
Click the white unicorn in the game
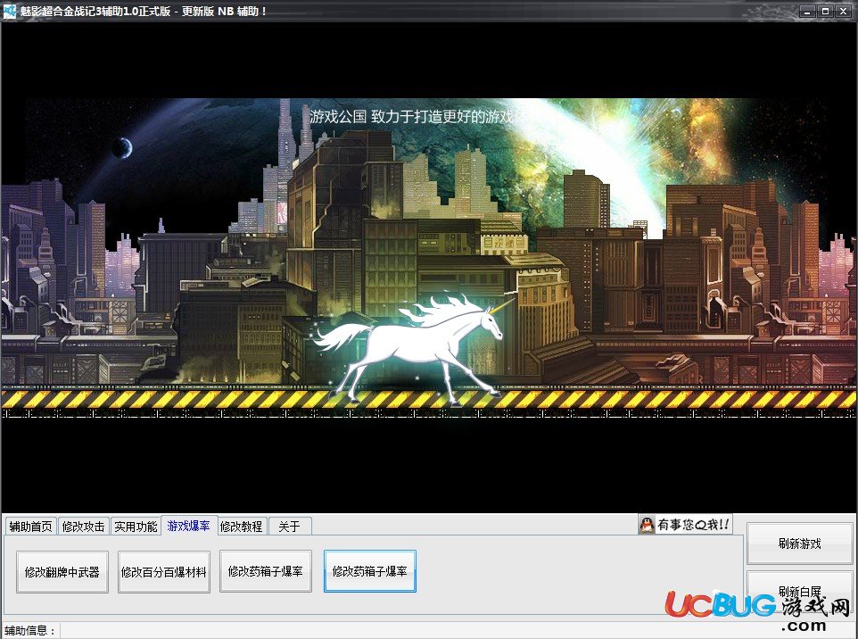(414, 349)
